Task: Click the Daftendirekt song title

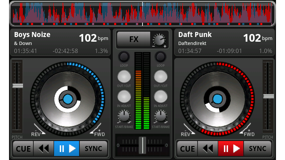Action: point(192,43)
